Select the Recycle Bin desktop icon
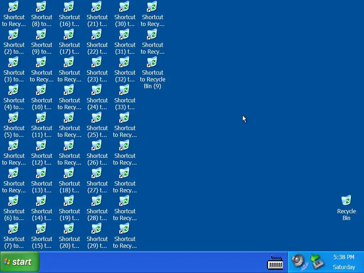Viewport: 364px width, 273px height. click(x=346, y=208)
